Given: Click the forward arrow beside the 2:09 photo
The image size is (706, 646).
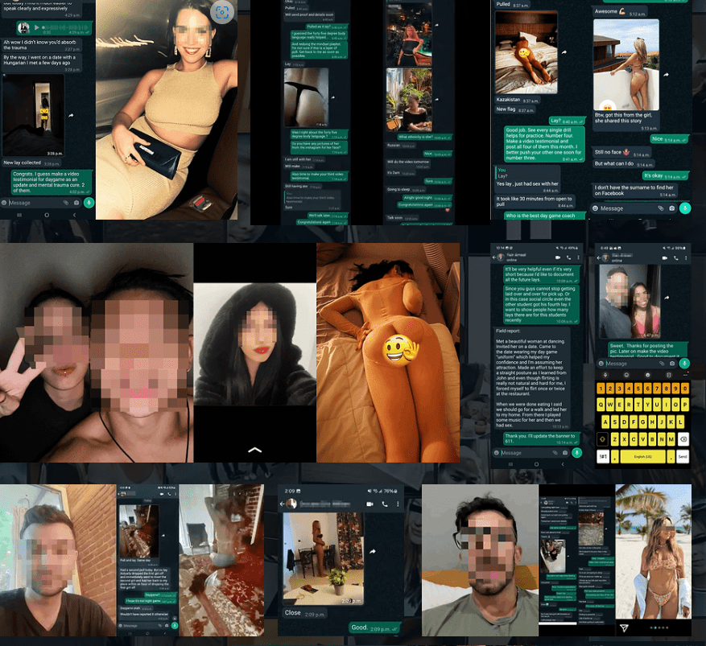Looking at the screenshot, I should pyautogui.click(x=372, y=552).
